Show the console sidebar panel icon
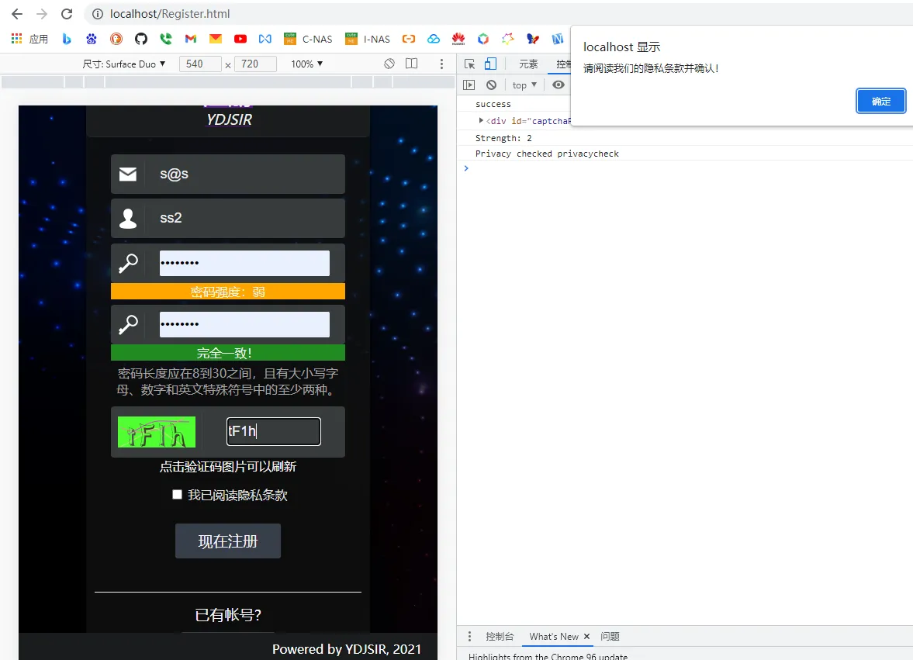This screenshot has height=660, width=913. point(469,85)
